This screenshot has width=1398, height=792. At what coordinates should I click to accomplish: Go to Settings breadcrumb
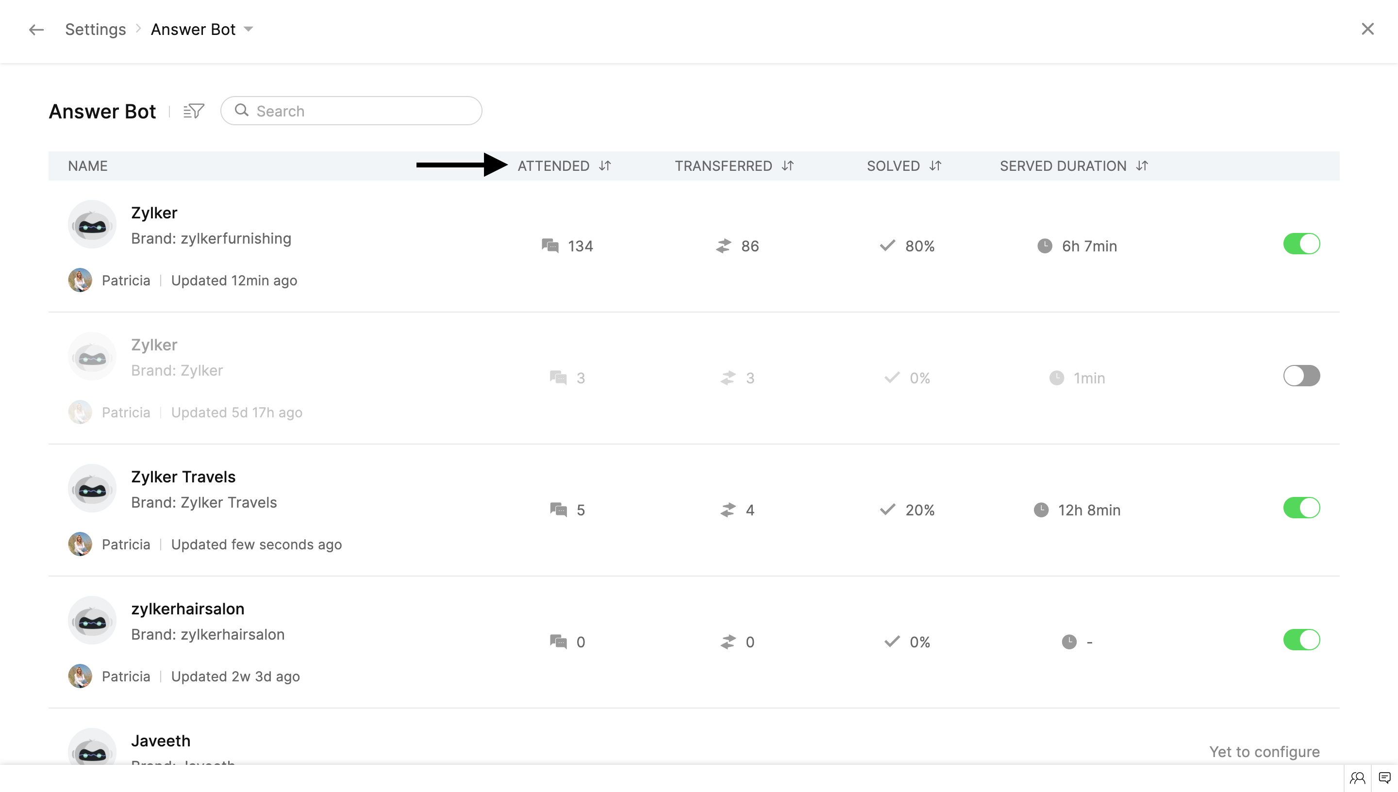click(x=95, y=30)
